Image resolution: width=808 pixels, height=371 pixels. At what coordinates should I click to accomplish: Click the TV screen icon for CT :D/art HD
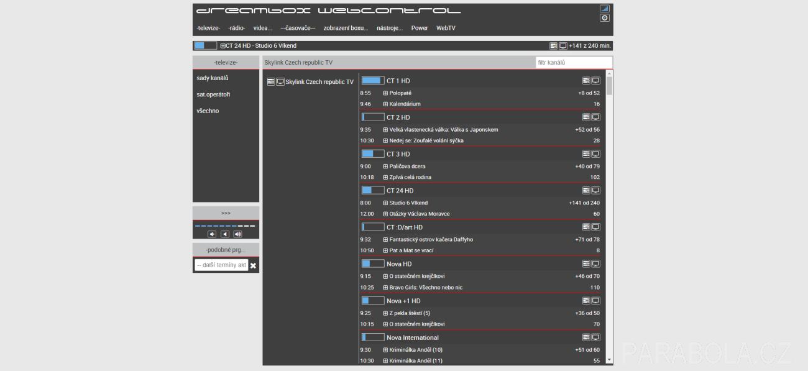tap(595, 227)
